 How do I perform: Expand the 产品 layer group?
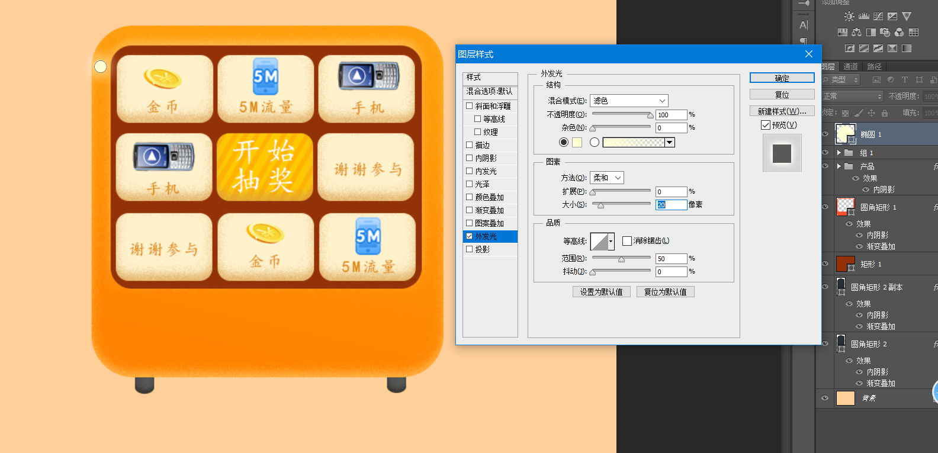839,166
